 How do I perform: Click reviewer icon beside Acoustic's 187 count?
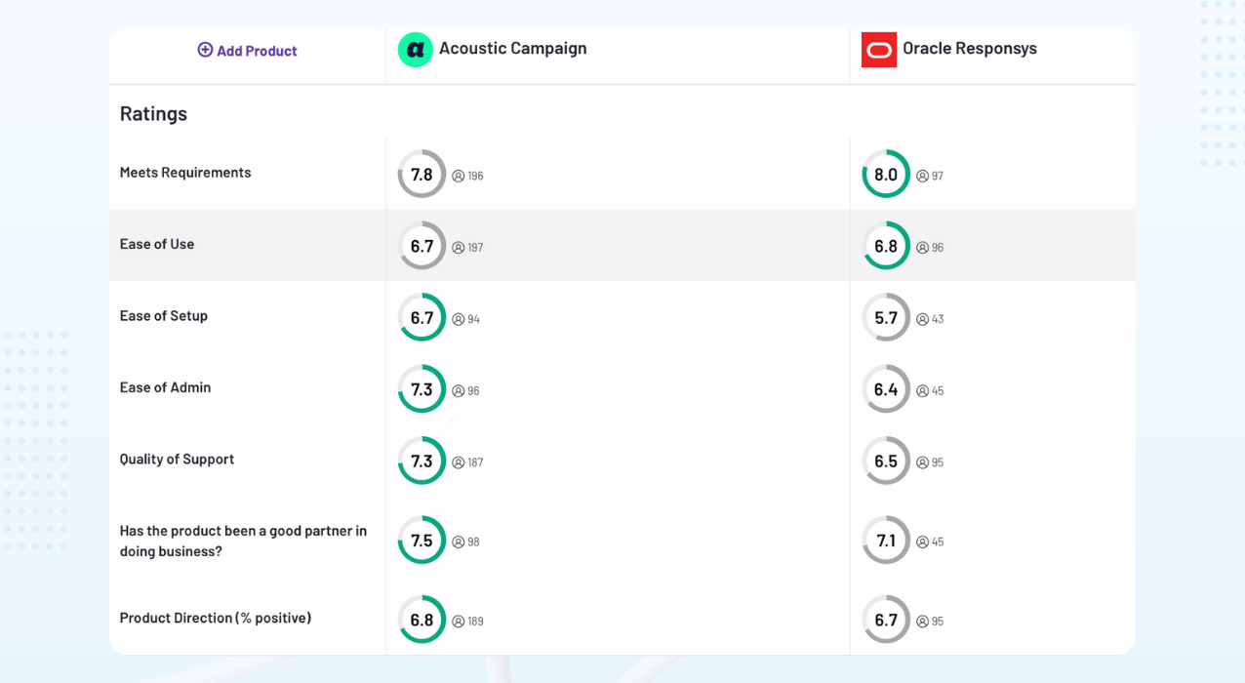[x=459, y=462]
